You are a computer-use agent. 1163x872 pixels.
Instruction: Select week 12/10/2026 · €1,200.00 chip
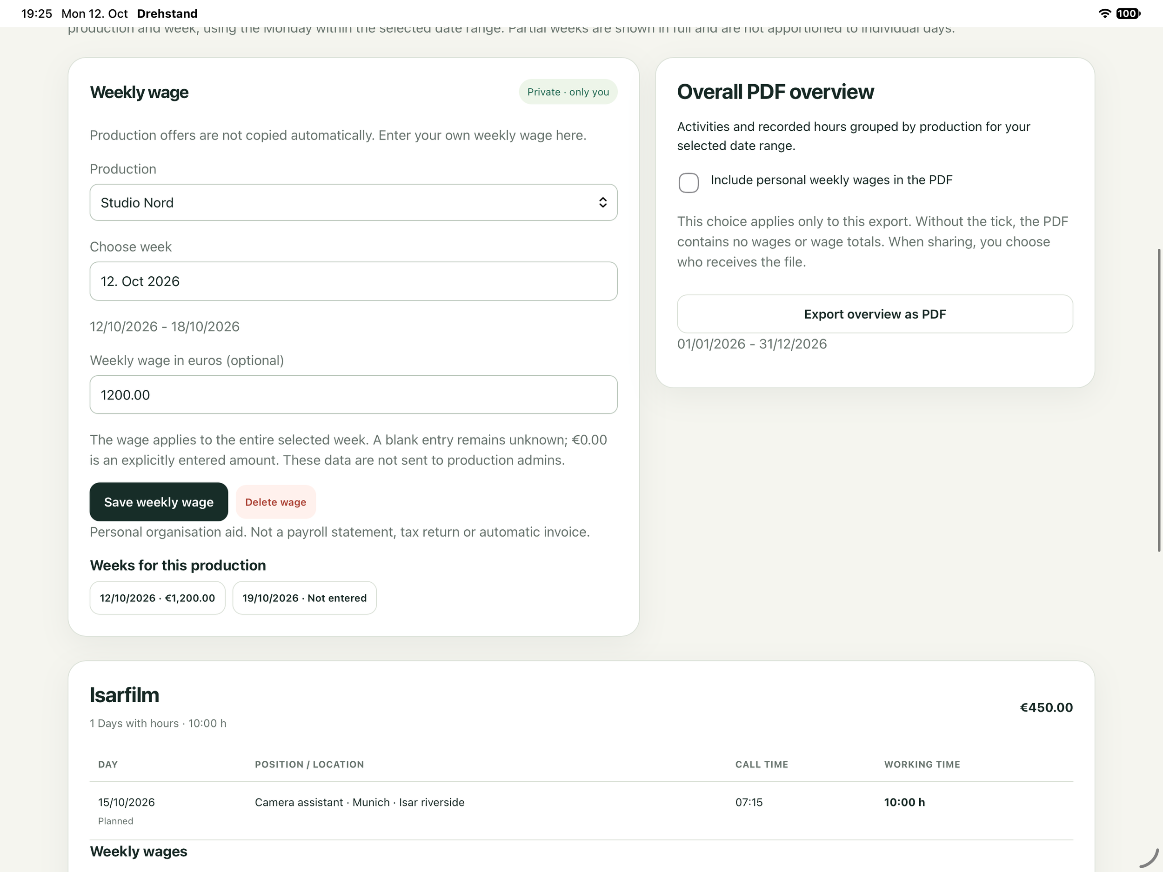(157, 598)
